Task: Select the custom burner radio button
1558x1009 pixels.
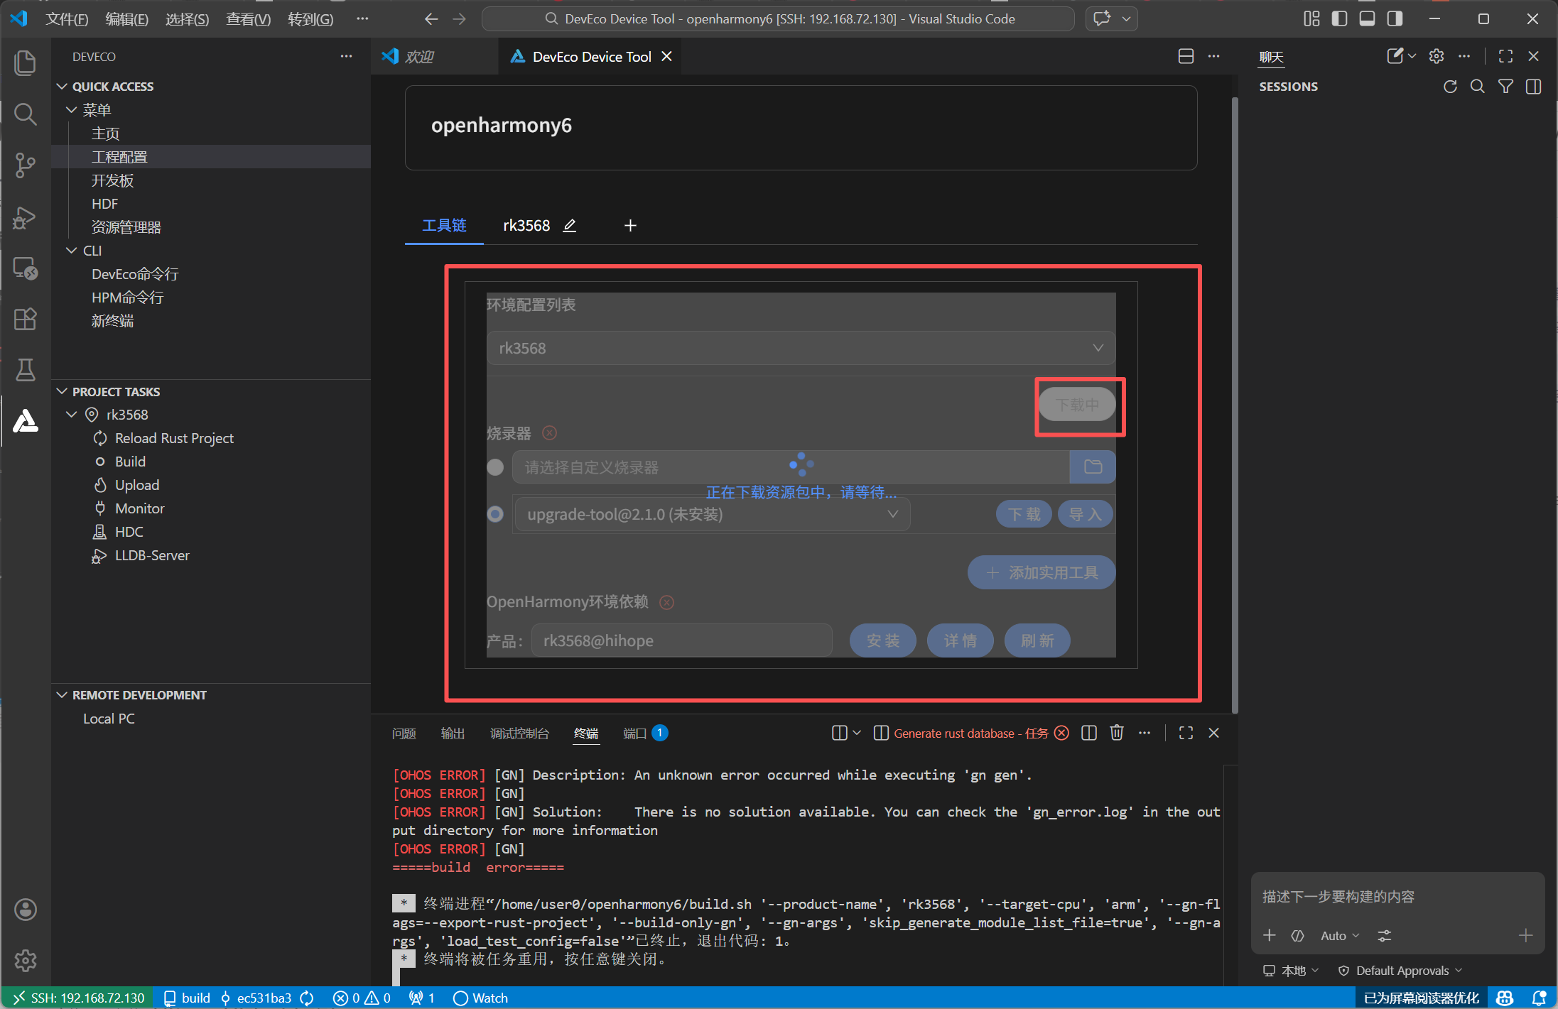Action: click(x=495, y=467)
